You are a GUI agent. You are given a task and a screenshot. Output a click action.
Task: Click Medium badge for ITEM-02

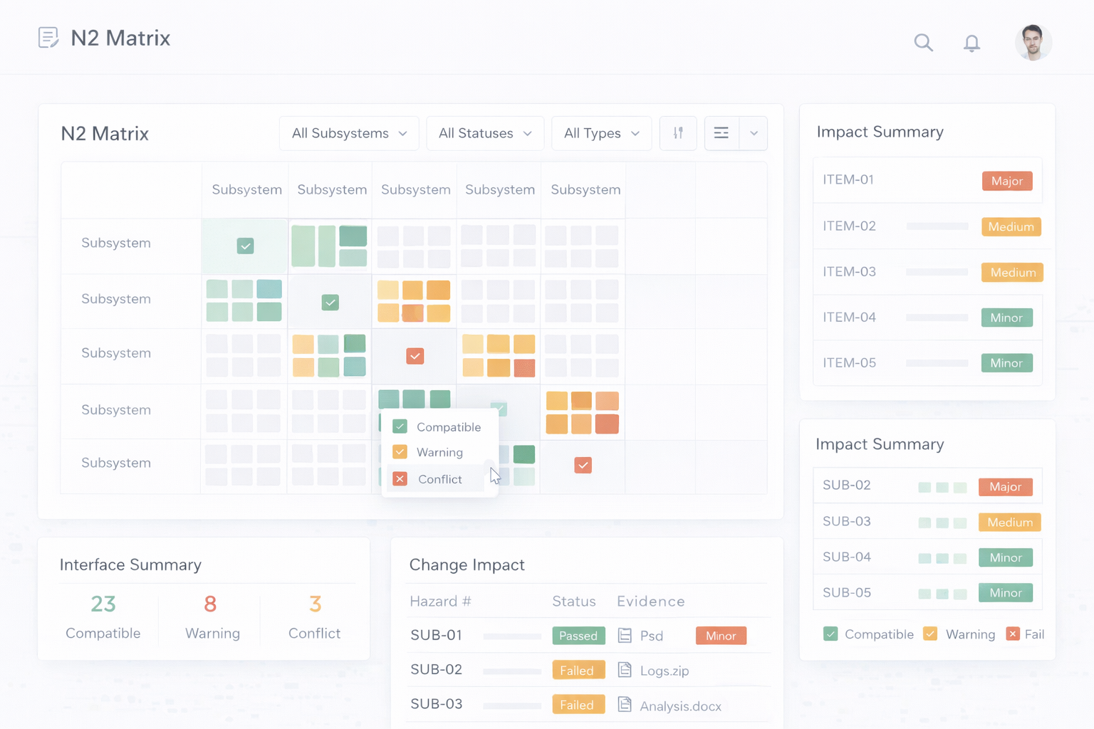pyautogui.click(x=1011, y=226)
